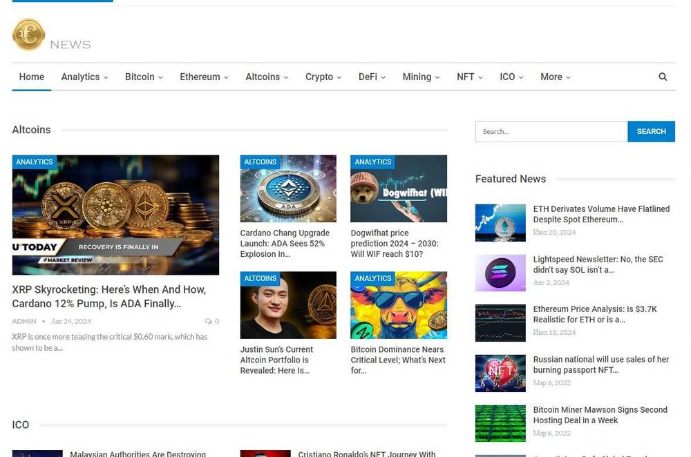The width and height of the screenshot is (691, 457).
Task: Expand the Mining dropdown chevron
Action: tap(437, 77)
